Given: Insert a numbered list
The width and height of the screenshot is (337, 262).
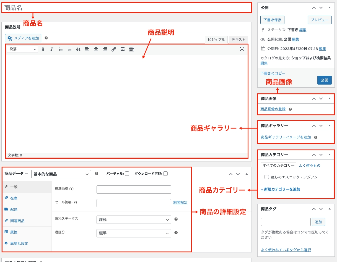Looking at the screenshot, I should [x=69, y=49].
